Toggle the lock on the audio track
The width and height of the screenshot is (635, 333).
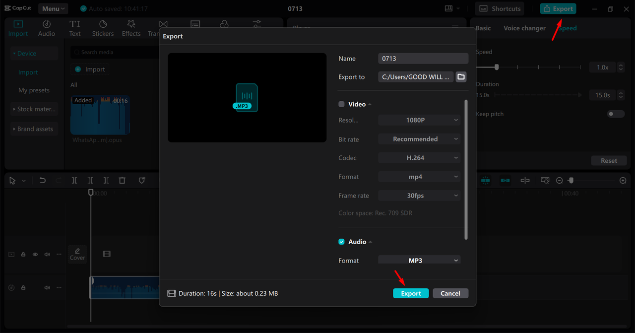tap(23, 288)
